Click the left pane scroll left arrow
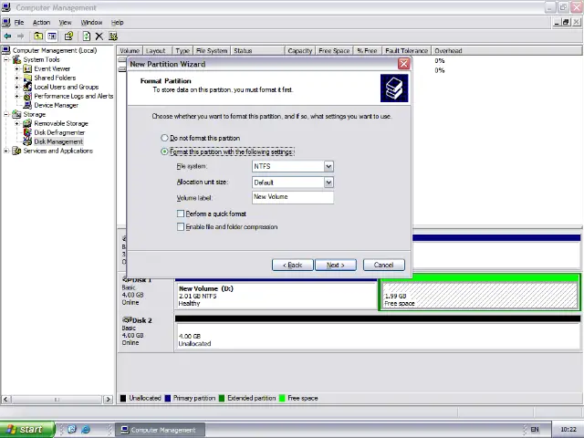Screen dimensions: 584x438 click(5, 400)
